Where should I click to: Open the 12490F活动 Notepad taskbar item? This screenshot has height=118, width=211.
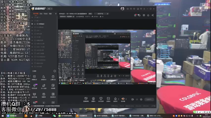coord(137,116)
